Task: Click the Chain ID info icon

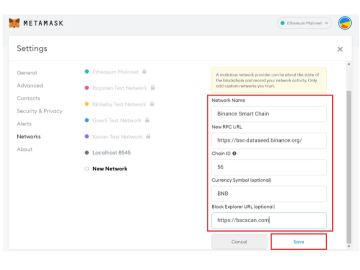Action: point(234,153)
